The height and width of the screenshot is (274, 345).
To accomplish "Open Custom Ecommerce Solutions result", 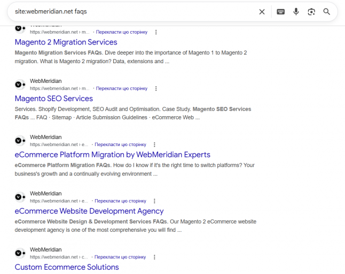I will click(67, 267).
